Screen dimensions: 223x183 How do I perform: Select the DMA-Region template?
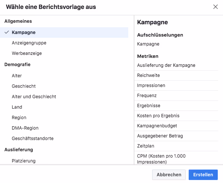click(64, 128)
